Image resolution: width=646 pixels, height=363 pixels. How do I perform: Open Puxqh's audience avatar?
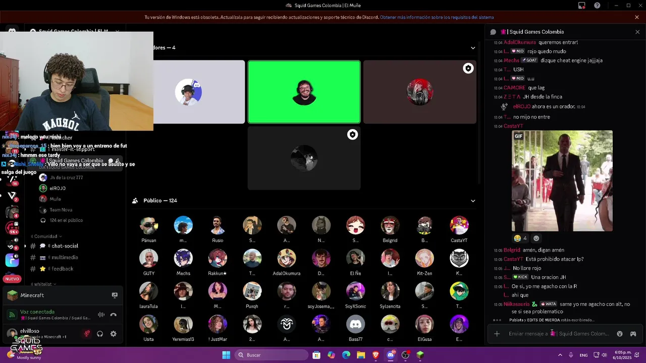point(252,291)
